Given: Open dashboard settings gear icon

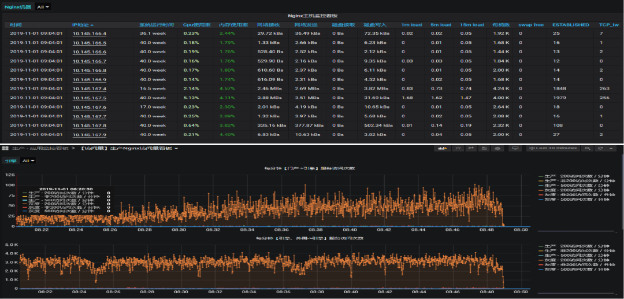Looking at the screenshot, I should [498, 148].
